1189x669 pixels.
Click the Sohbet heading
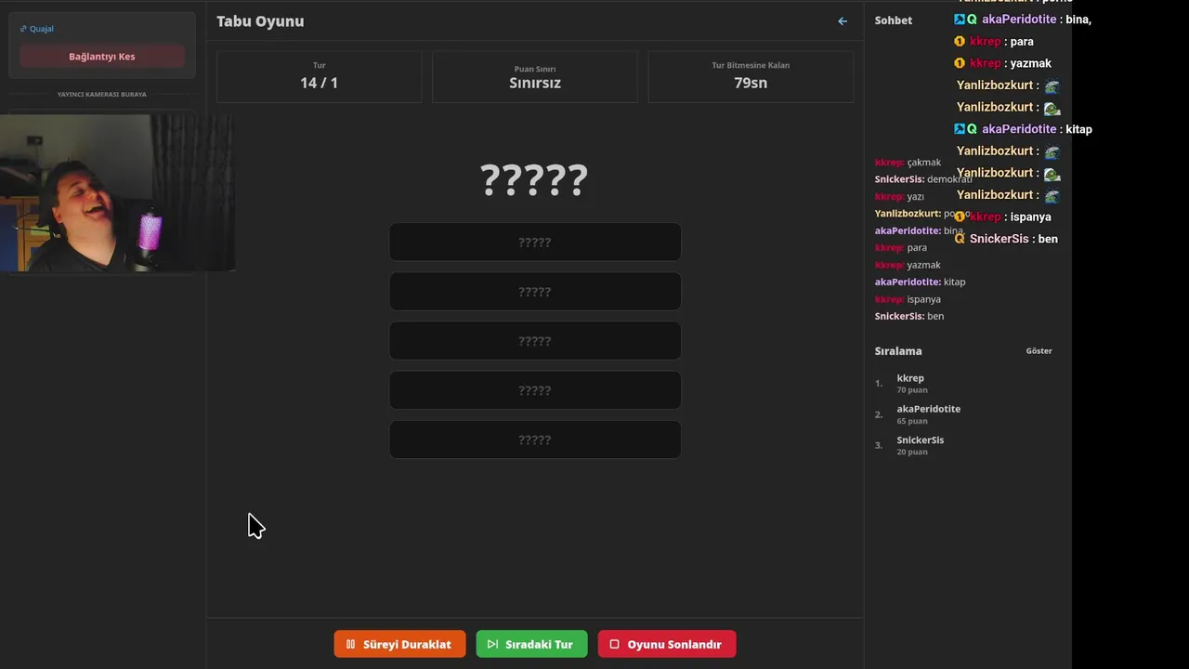894,20
